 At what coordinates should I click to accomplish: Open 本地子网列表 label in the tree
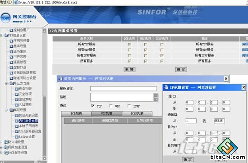pyautogui.click(x=28, y=126)
